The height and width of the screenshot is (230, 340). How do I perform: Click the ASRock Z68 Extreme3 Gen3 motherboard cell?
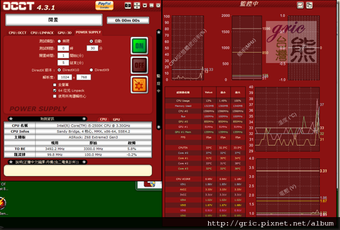[93, 137]
